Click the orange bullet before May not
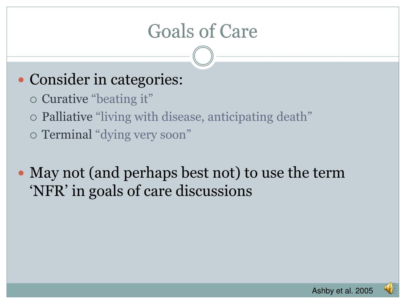 point(21,173)
